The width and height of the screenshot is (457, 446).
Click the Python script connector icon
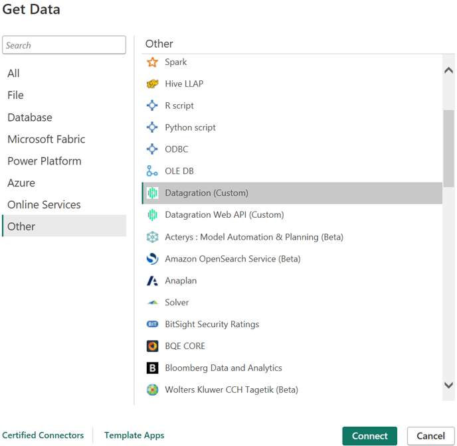click(x=152, y=127)
